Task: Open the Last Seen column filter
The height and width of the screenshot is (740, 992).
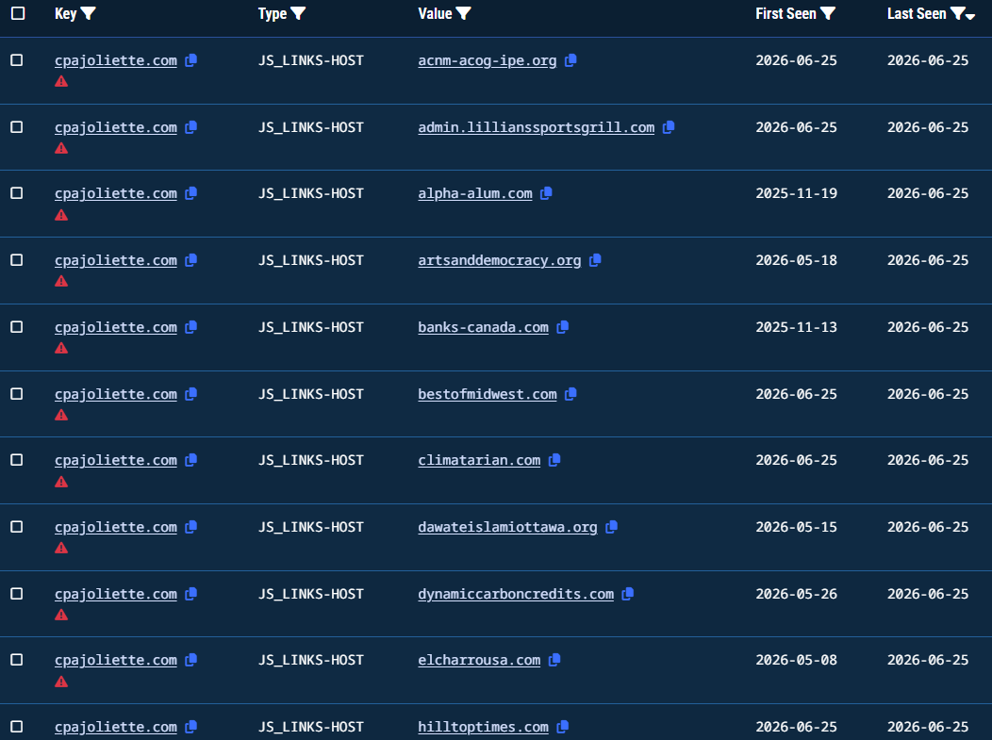Action: 958,13
